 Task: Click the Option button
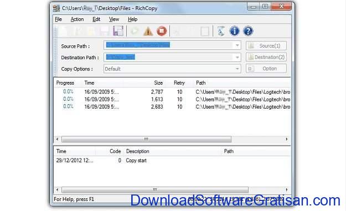266,69
